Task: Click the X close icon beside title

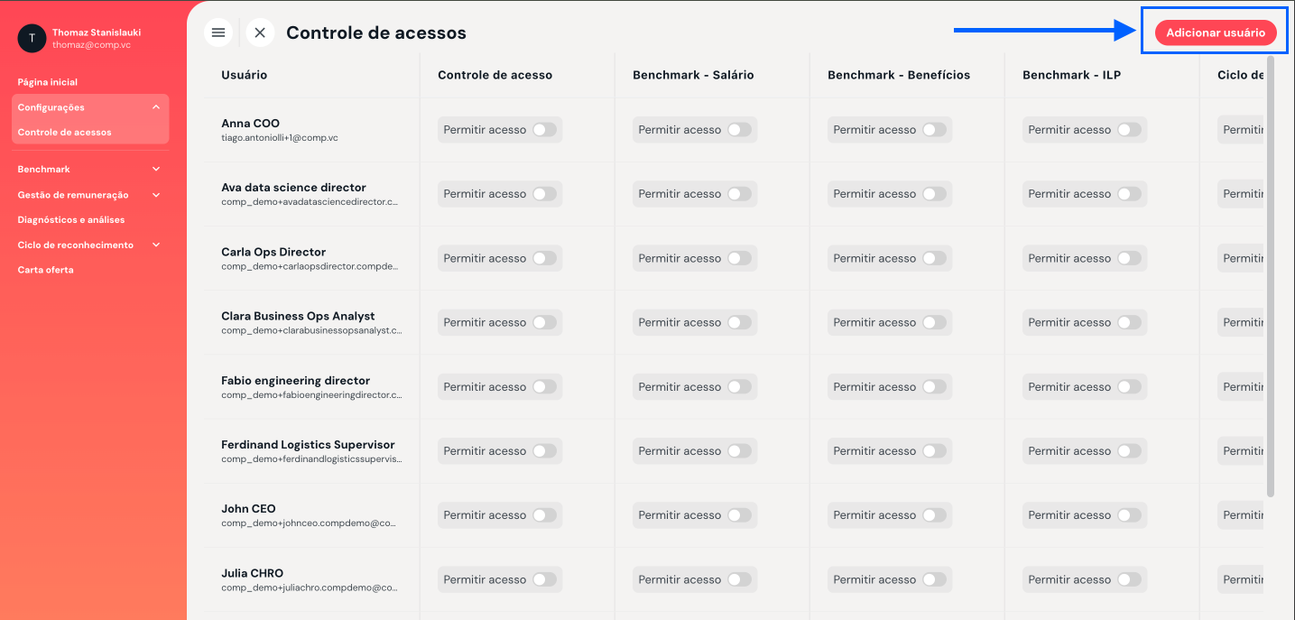Action: [x=260, y=32]
